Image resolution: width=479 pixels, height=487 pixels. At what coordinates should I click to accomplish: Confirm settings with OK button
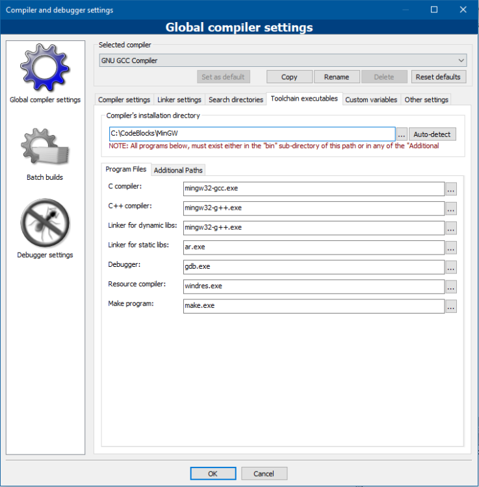tap(213, 474)
